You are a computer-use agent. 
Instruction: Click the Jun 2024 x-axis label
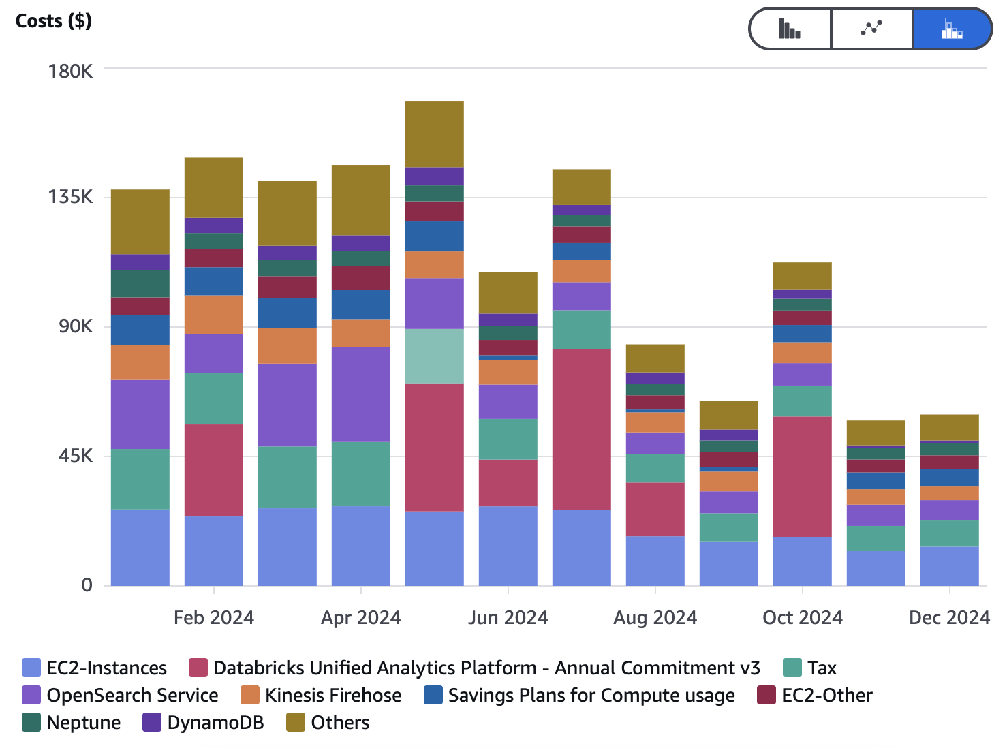point(508,618)
